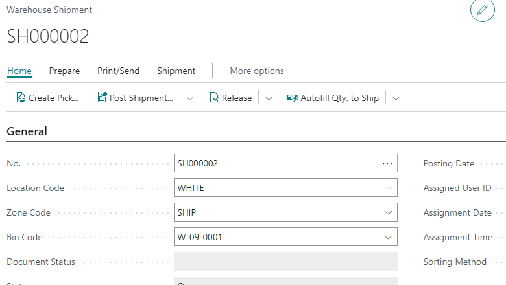The height and width of the screenshot is (285, 506).
Task: Open the Bin Code dropdown chevron
Action: (388, 237)
